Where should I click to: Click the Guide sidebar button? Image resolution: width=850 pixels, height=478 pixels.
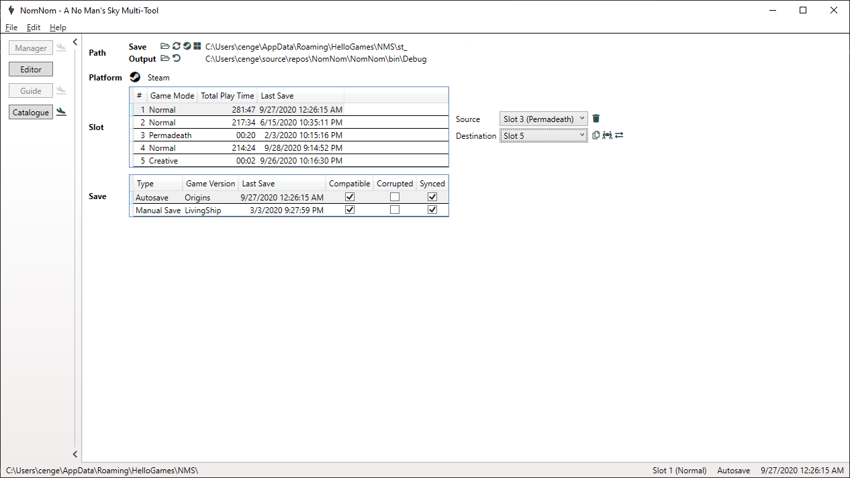coord(31,91)
